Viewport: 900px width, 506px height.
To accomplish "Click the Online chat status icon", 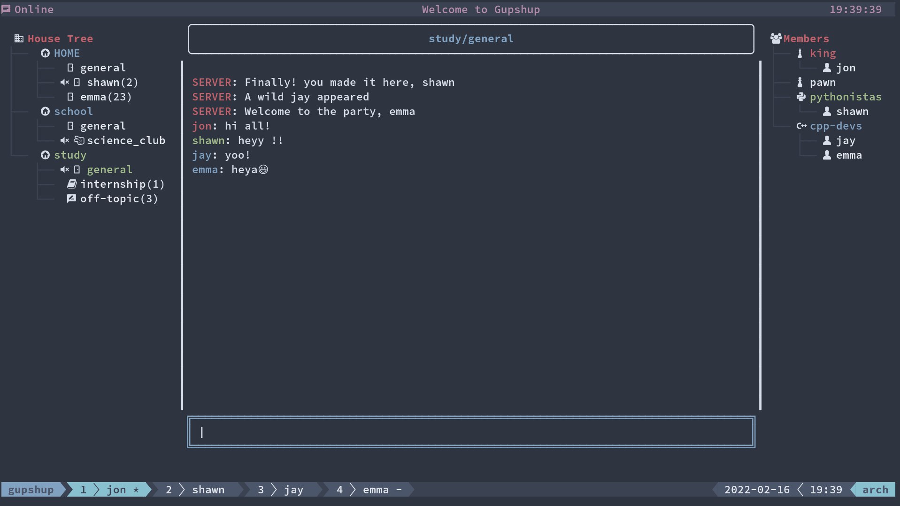I will click(x=6, y=9).
